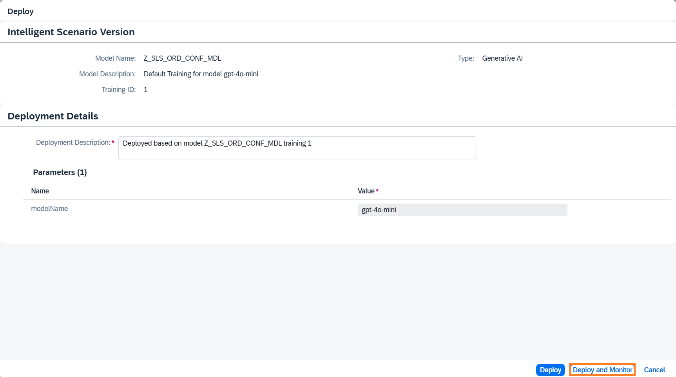Image resolution: width=676 pixels, height=377 pixels.
Task: Click the blue Deploy button
Action: [550, 370]
